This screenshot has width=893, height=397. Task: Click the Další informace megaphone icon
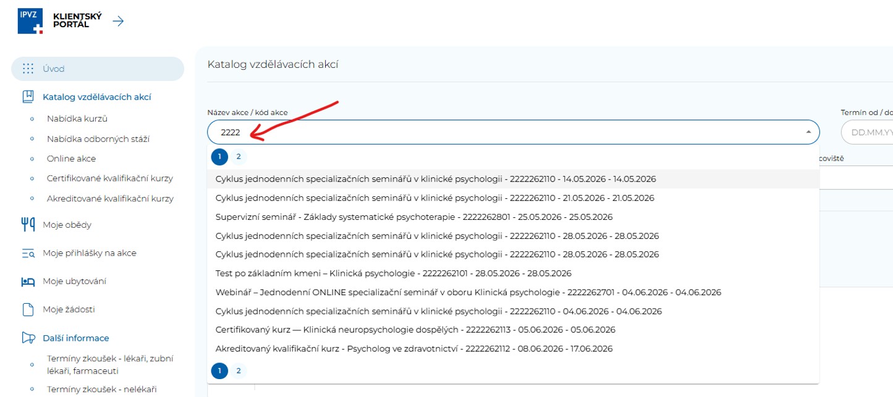28,338
